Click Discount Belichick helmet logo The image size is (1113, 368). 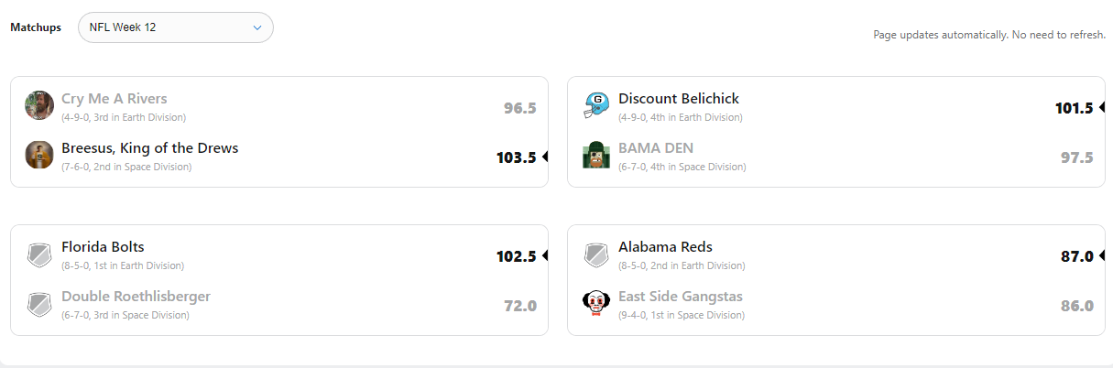(596, 105)
